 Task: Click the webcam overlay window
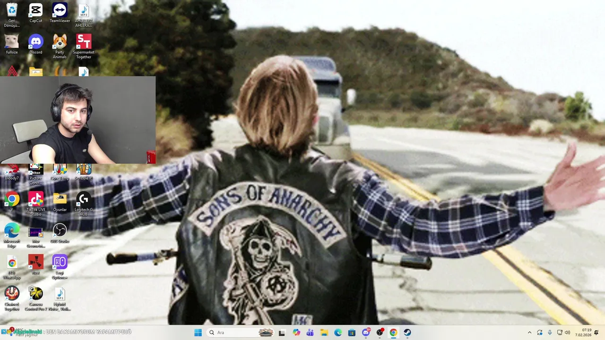(78, 120)
